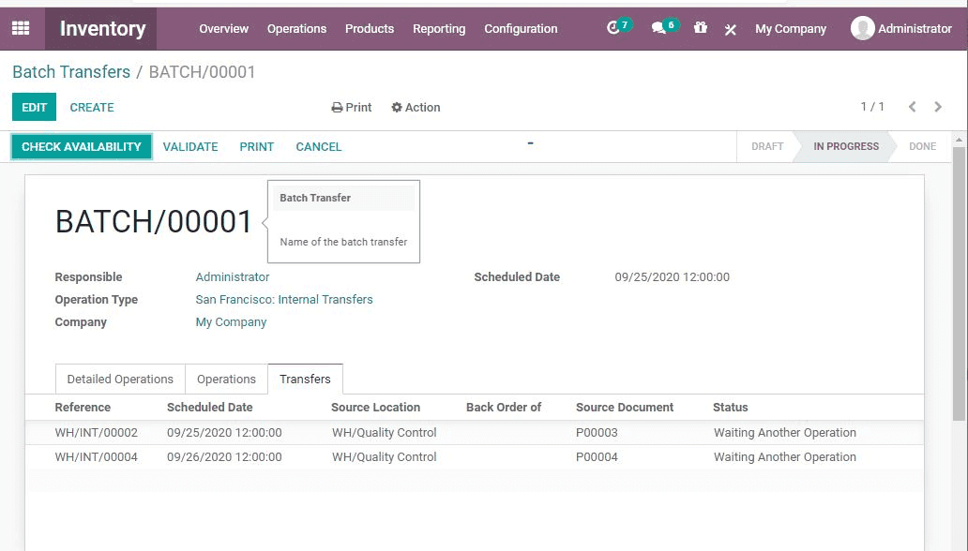968x551 pixels.
Task: Click the BATCH/00001 heading
Action: pos(154,221)
